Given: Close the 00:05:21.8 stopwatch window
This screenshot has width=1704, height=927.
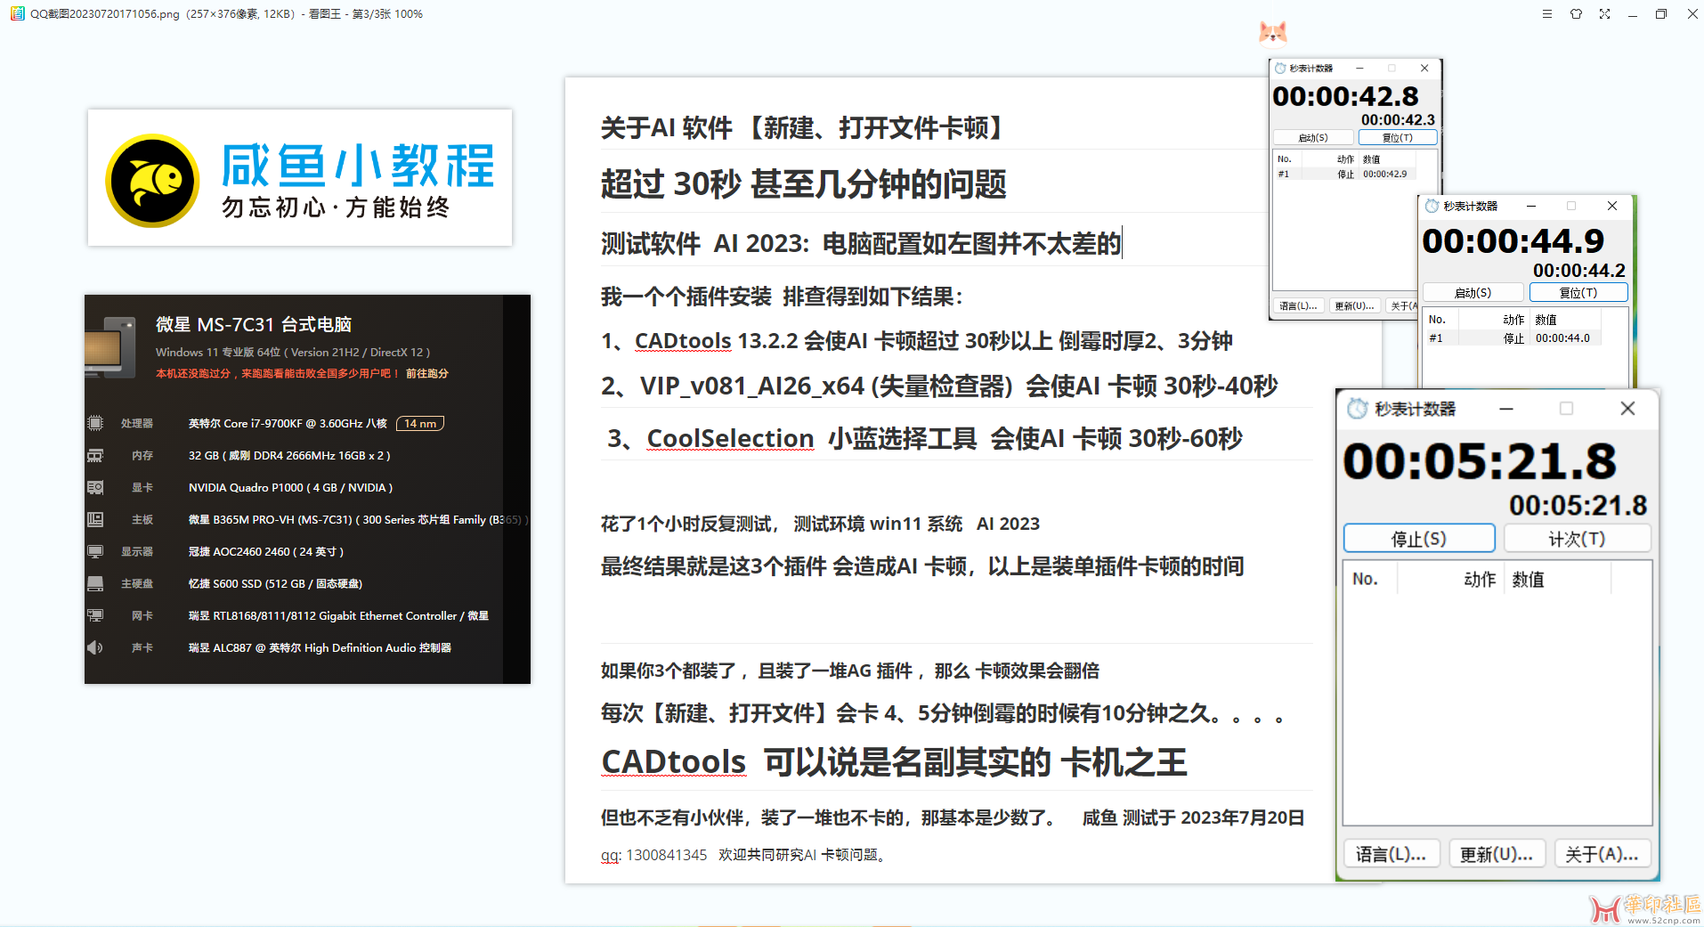Looking at the screenshot, I should pos(1627,409).
